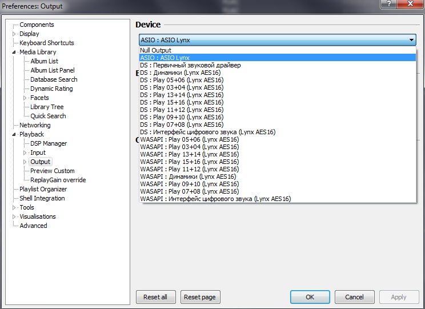
Task: Select the Advanced tree item
Action: pos(33,226)
